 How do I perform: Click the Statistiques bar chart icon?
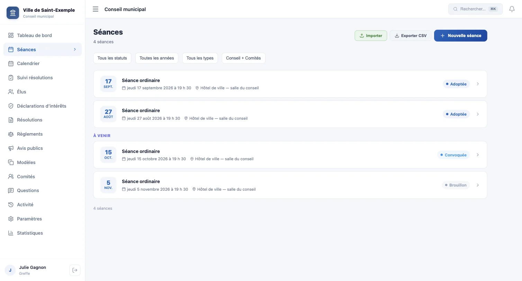click(11, 233)
